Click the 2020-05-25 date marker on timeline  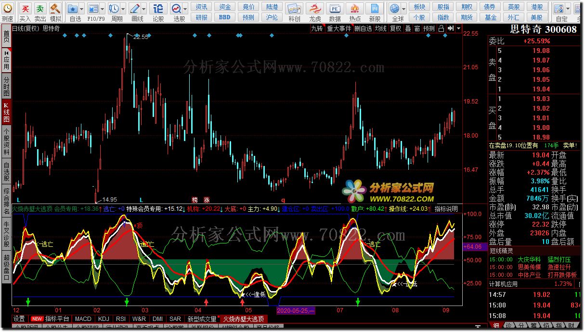coord(296,310)
